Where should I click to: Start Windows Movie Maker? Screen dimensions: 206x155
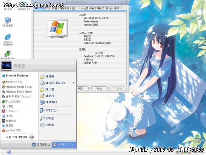[17, 92]
